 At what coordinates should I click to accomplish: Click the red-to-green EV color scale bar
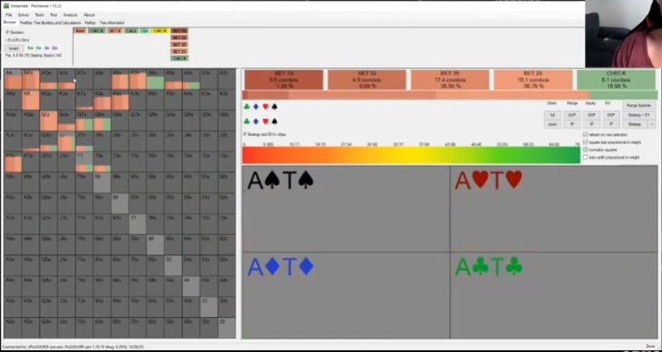tap(411, 155)
